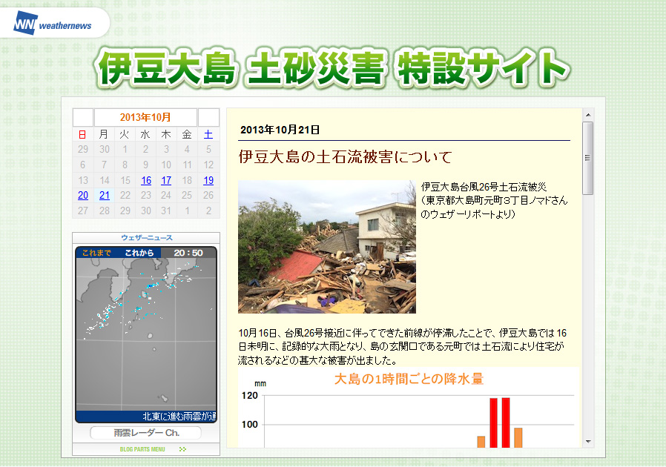Image resolution: width=666 pixels, height=467 pixels.
Task: Switch radar to これまで (past) view
Action: (96, 253)
